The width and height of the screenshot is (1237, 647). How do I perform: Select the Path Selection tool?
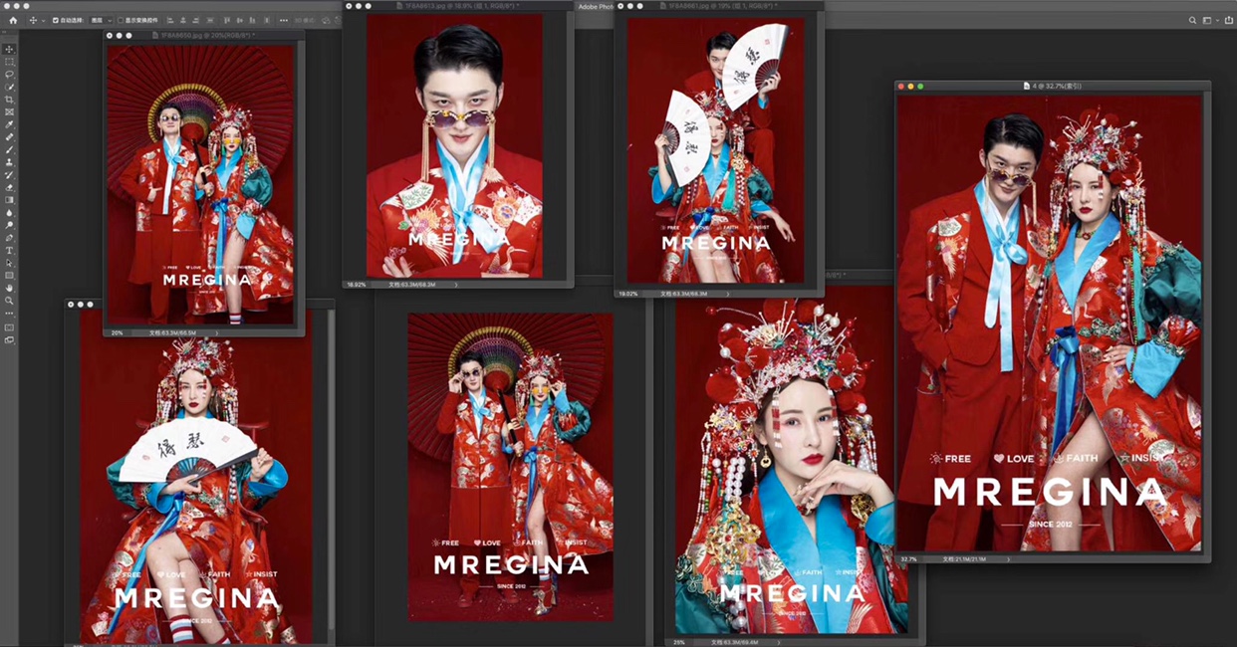pos(9,262)
